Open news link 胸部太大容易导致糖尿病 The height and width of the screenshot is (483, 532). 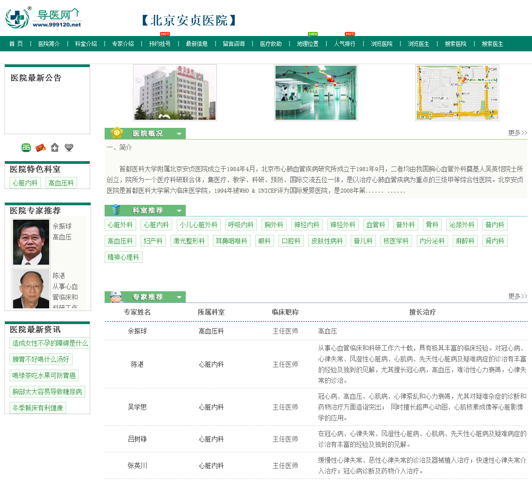47,392
